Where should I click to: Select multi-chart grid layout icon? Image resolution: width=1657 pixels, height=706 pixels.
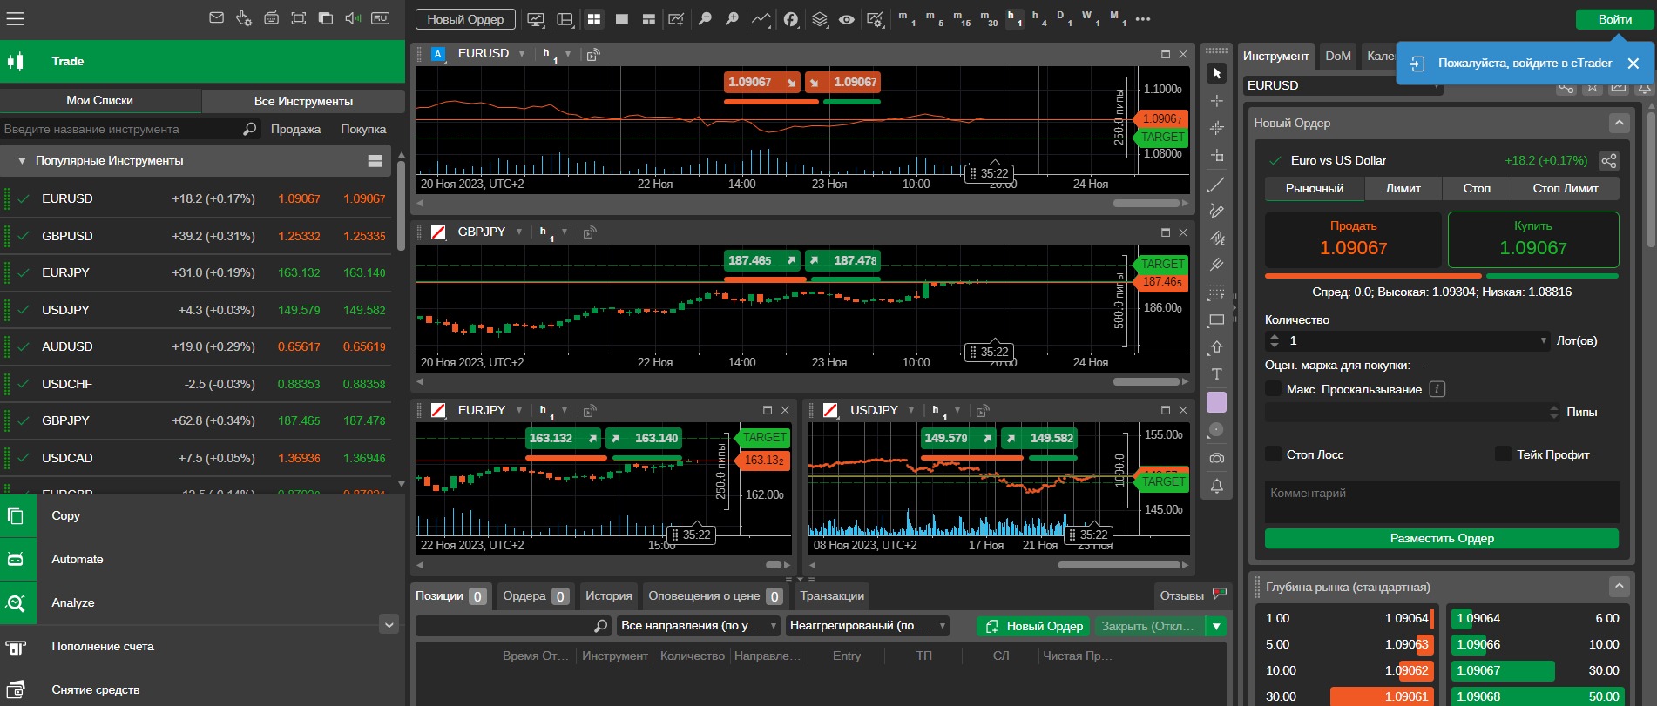[x=594, y=19]
